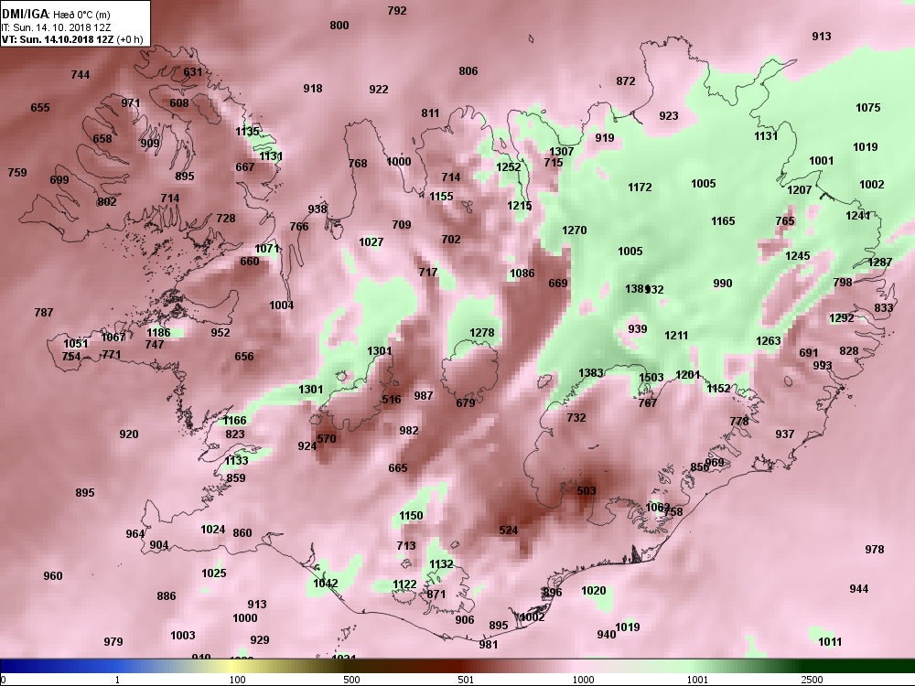Viewport: 915px width, 686px height.
Task: Select the 787 offshore value
Action: pos(44,313)
